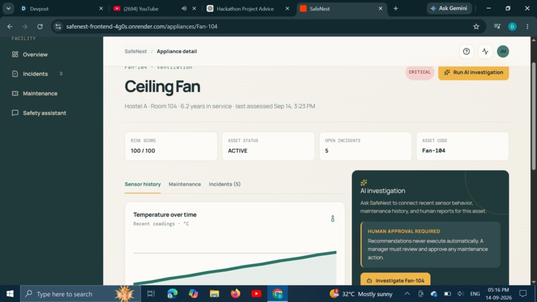This screenshot has height=302, width=537.
Task: Go to the Maintenance sidebar page
Action: [35, 93]
